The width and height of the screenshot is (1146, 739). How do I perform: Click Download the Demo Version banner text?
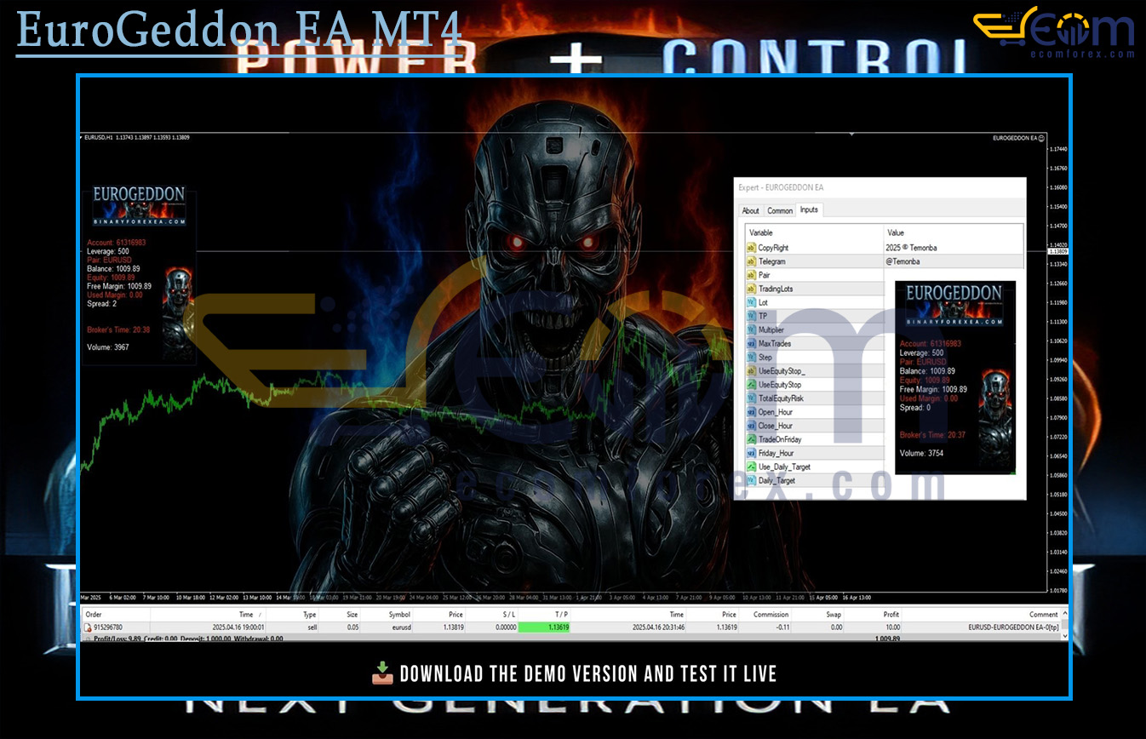(587, 674)
